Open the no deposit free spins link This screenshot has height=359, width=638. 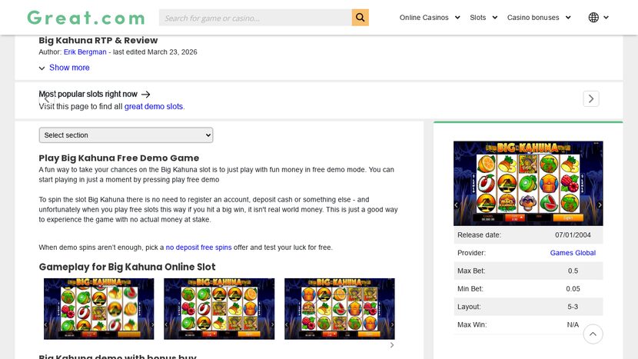(x=198, y=248)
